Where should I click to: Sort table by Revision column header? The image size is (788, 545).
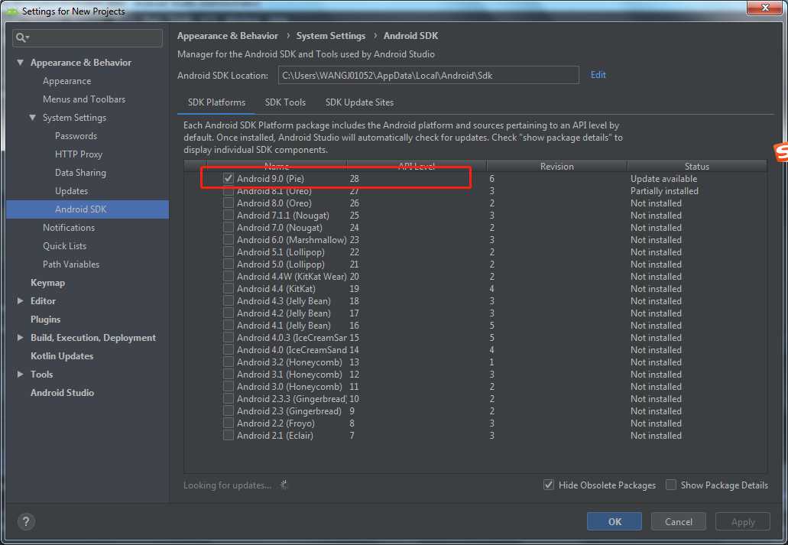click(x=557, y=166)
